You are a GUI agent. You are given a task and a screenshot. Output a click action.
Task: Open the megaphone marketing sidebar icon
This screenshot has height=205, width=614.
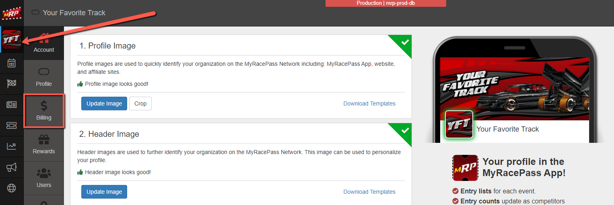coord(12,167)
